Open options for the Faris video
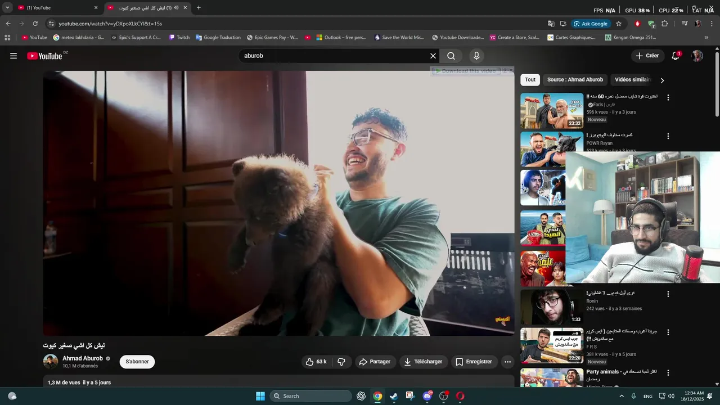 (x=668, y=97)
